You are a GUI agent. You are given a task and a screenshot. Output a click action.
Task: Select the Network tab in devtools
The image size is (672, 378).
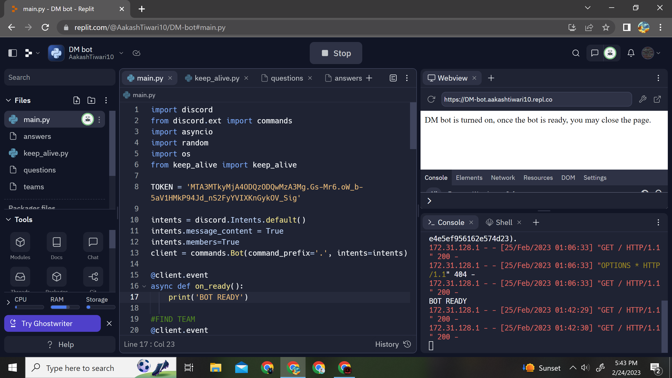(x=502, y=177)
